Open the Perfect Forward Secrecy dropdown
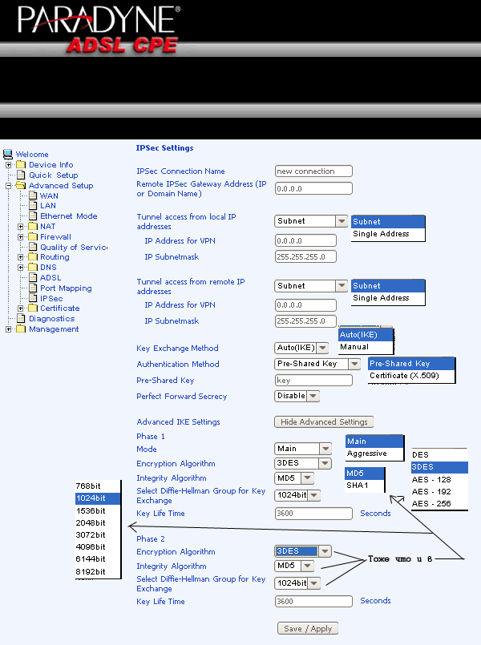Screen dimensions: 481x645 [297, 396]
